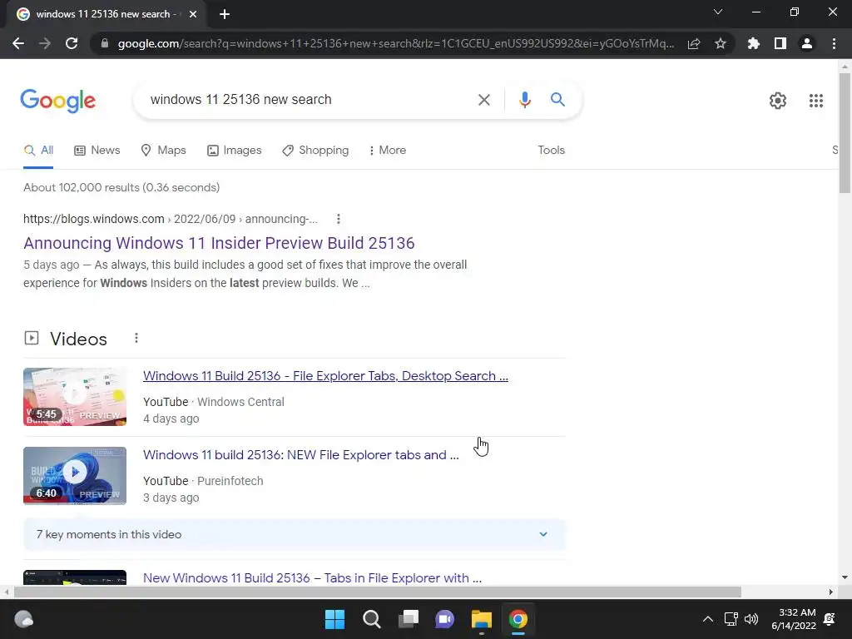Open Google quick settings gear

pyautogui.click(x=778, y=101)
